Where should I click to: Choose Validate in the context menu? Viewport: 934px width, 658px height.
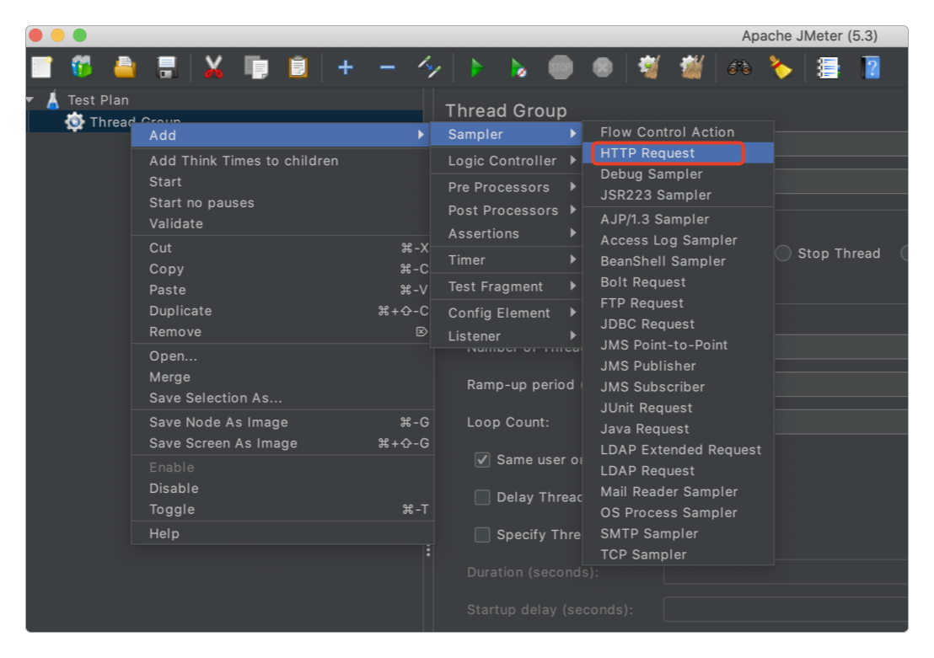282,224
